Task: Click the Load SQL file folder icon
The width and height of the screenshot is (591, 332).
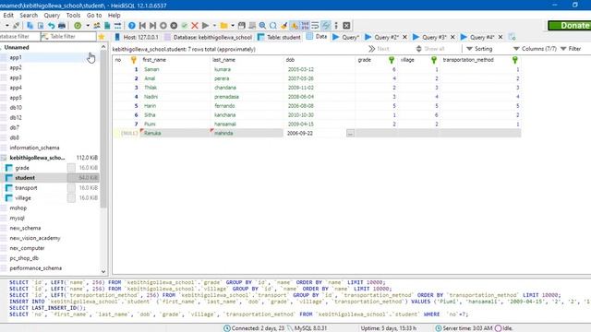Action: coord(223,26)
